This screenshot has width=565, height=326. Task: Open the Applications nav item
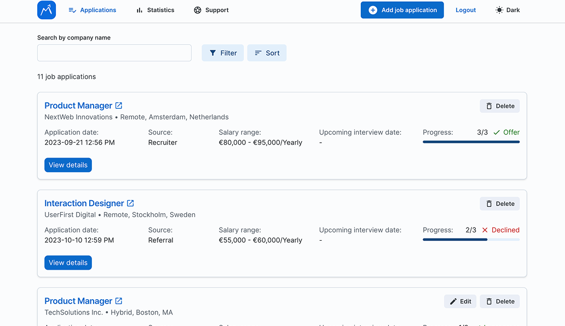click(92, 10)
